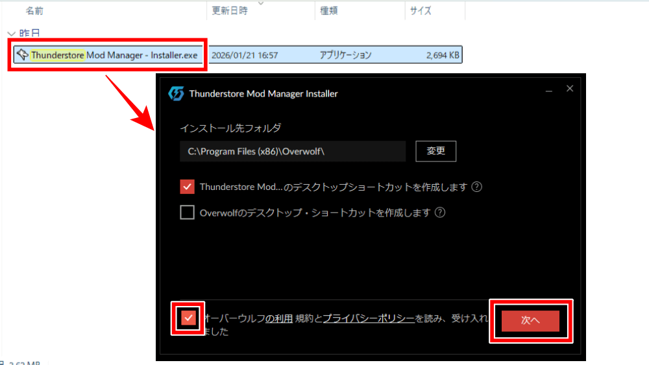Toggle the terms and privacy agreement checkbox
Viewport: 649px width, 365px height.
click(188, 318)
